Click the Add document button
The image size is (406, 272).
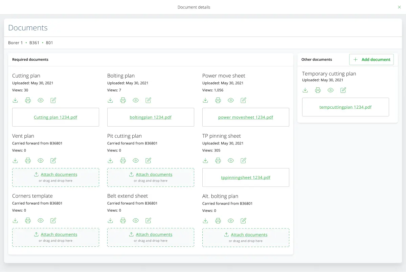point(371,59)
